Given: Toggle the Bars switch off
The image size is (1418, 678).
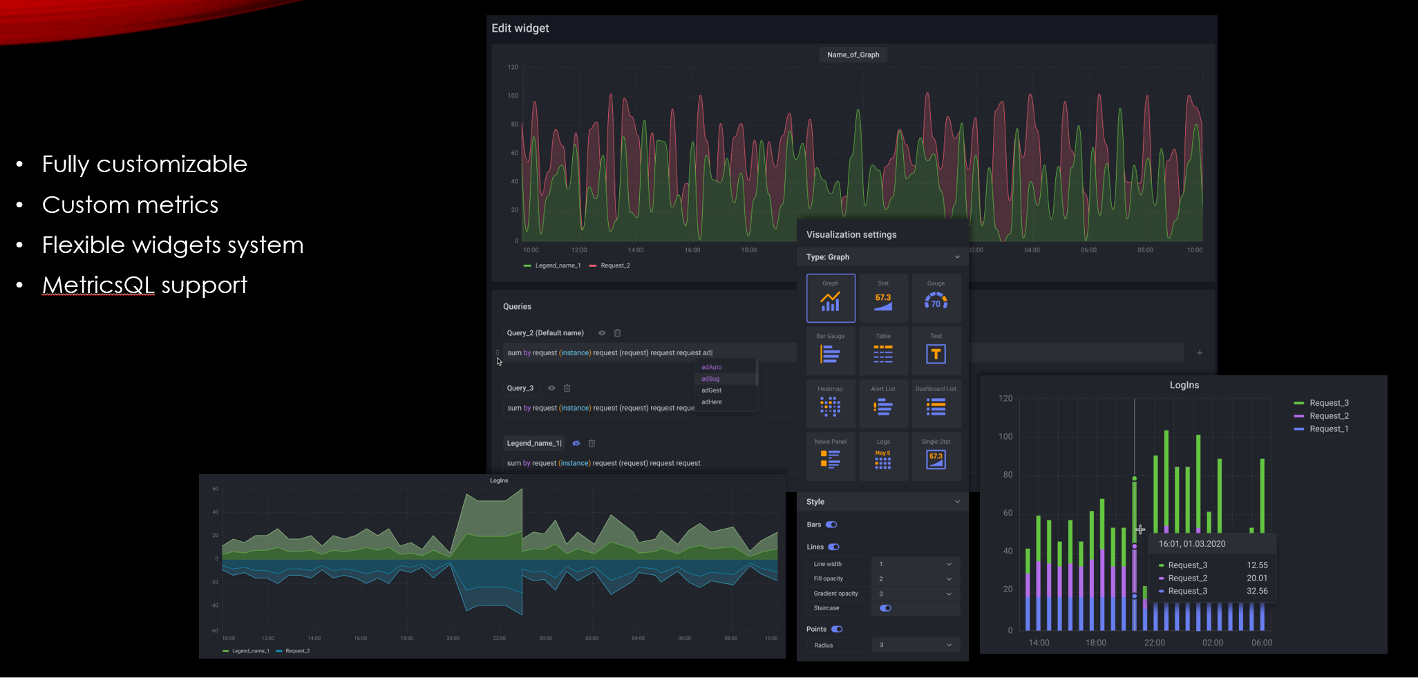Looking at the screenshot, I should (831, 525).
